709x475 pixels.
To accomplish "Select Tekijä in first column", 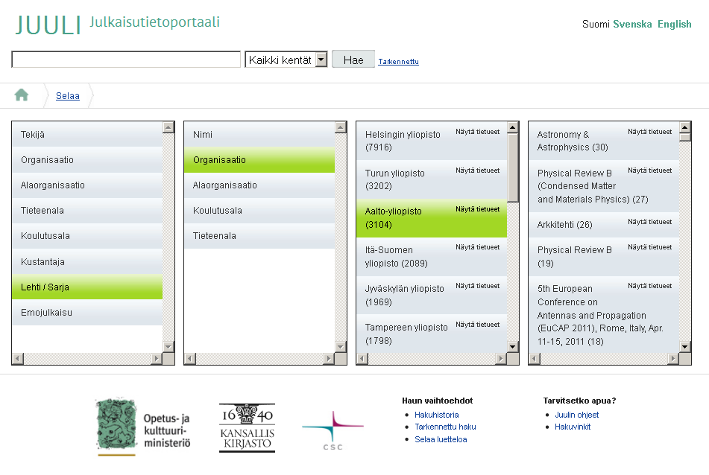I will [87, 134].
